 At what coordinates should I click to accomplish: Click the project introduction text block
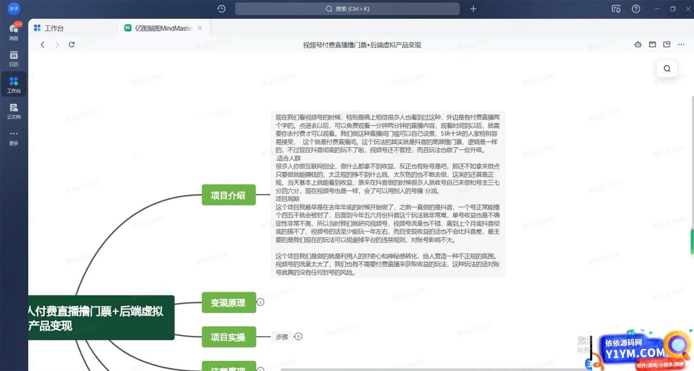point(388,195)
